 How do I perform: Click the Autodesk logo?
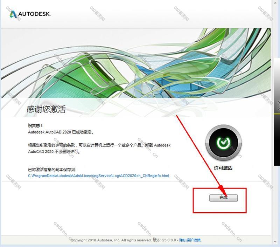[30, 14]
